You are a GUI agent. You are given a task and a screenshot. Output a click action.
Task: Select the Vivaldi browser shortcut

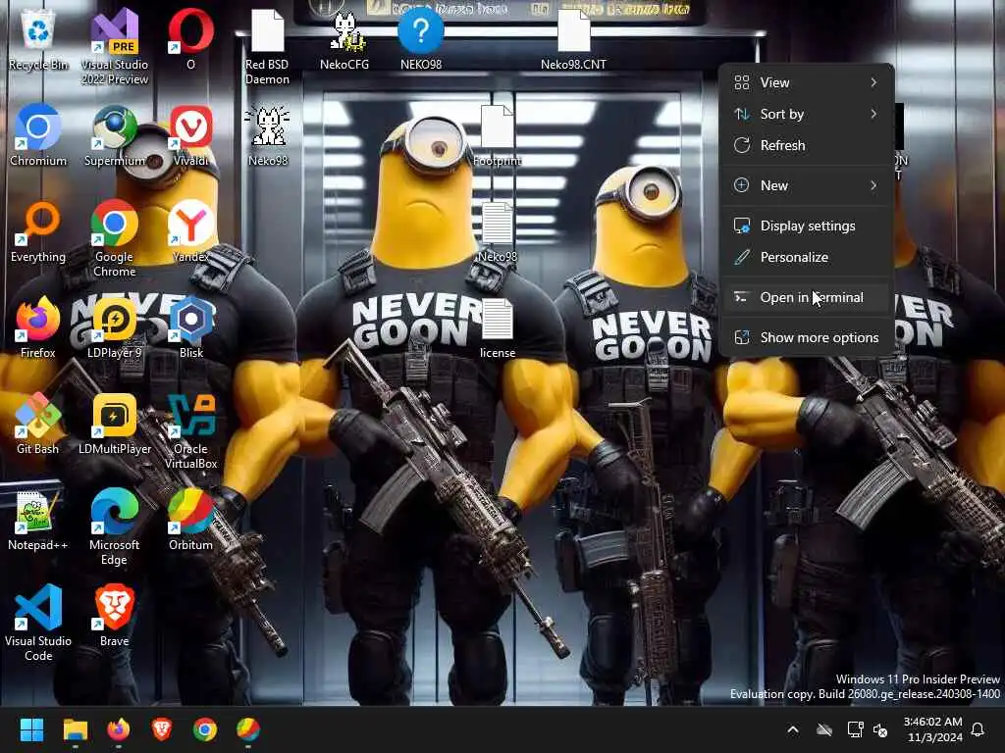pyautogui.click(x=191, y=135)
